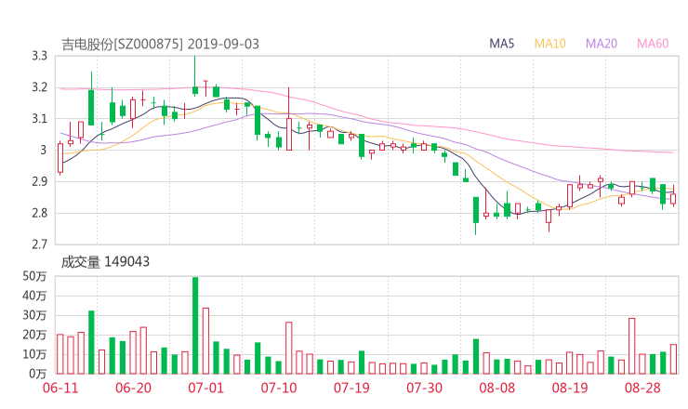Select the 07-30 date axis label
Screen dimensions: 688x409
tap(424, 387)
